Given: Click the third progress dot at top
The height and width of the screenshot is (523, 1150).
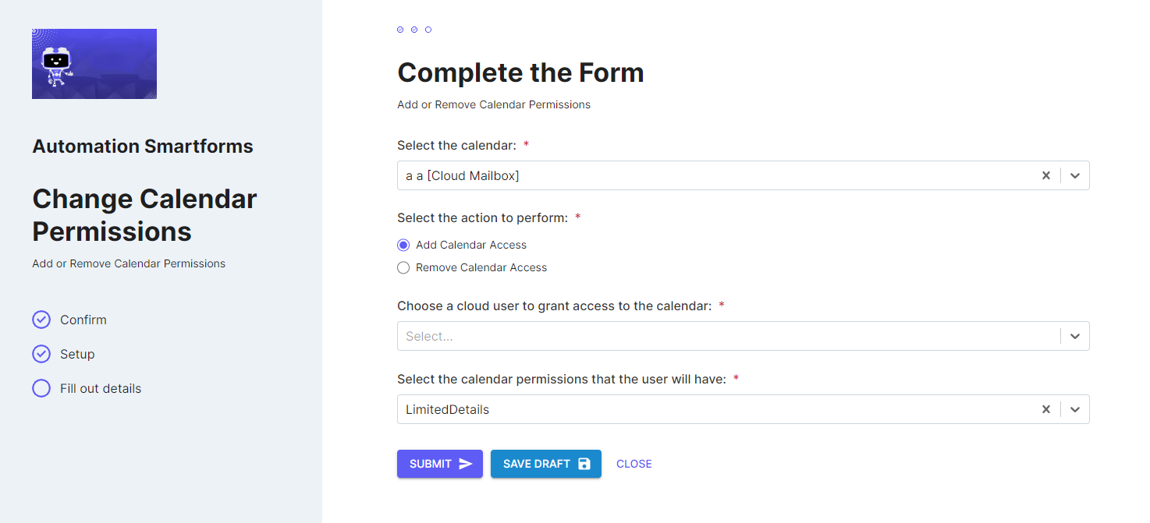Looking at the screenshot, I should (428, 30).
